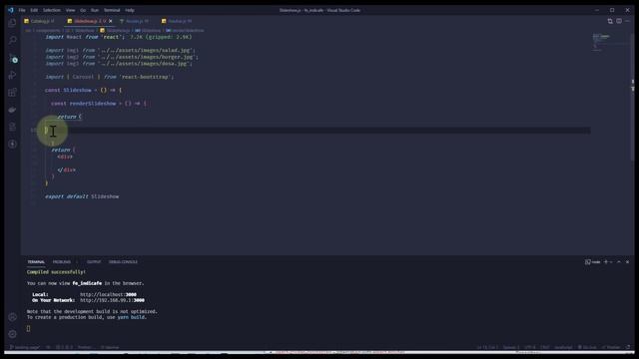Screen dimensions: 639x359
Task: Select the PROBLEMS panel tab
Action: (62, 262)
